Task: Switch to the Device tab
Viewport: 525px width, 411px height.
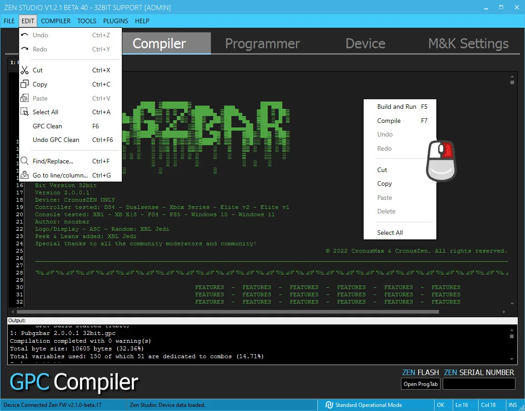Action: [x=365, y=43]
